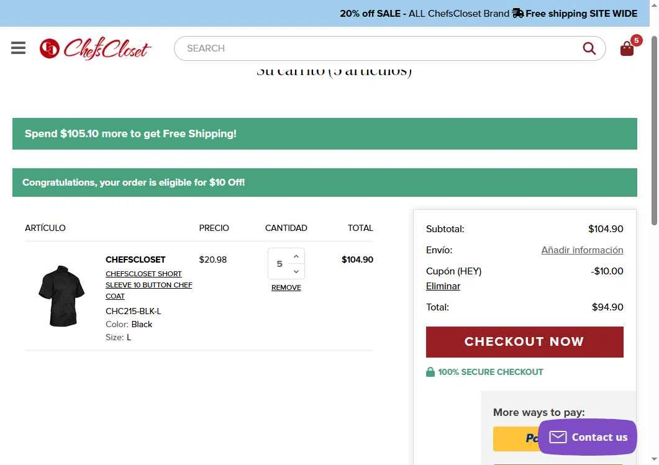Image resolution: width=659 pixels, height=465 pixels.
Task: Click the secure checkout lock icon
Action: click(430, 372)
